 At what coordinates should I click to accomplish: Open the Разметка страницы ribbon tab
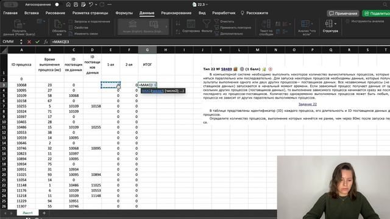pyautogui.click(x=90, y=13)
